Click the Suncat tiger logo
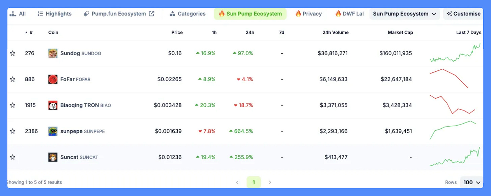Screen dimensions: 491x196 (x=53, y=157)
